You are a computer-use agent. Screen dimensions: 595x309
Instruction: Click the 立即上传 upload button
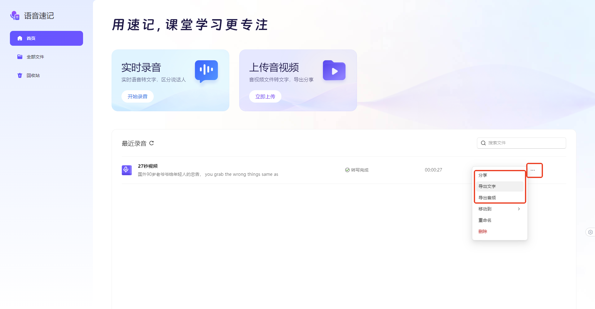click(x=265, y=96)
